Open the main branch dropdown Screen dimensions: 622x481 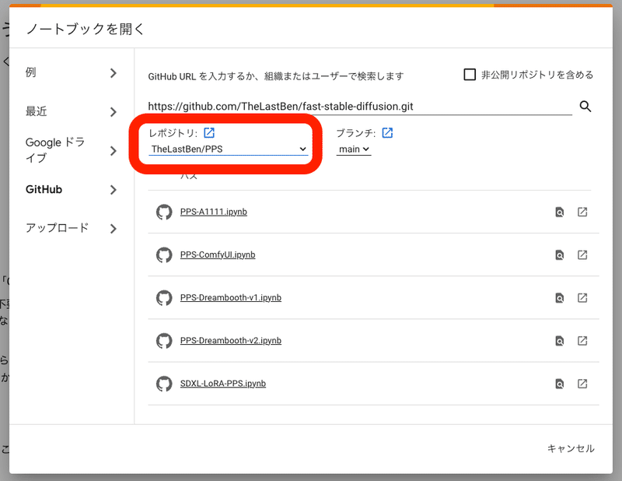[x=354, y=149]
